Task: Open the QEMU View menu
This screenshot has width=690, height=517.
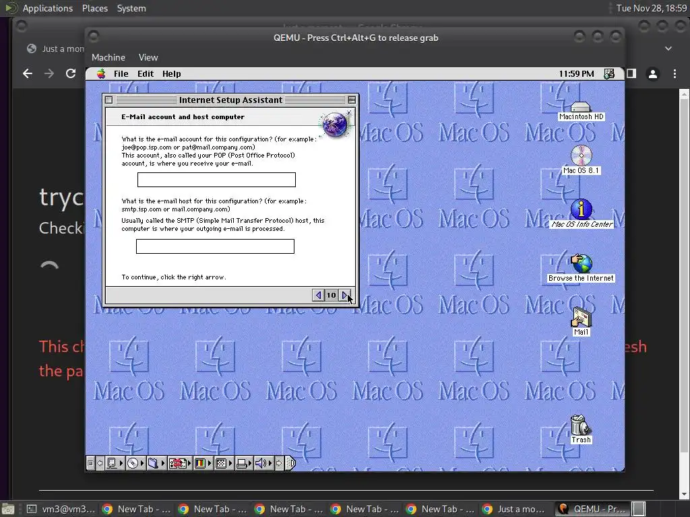Action: [148, 58]
